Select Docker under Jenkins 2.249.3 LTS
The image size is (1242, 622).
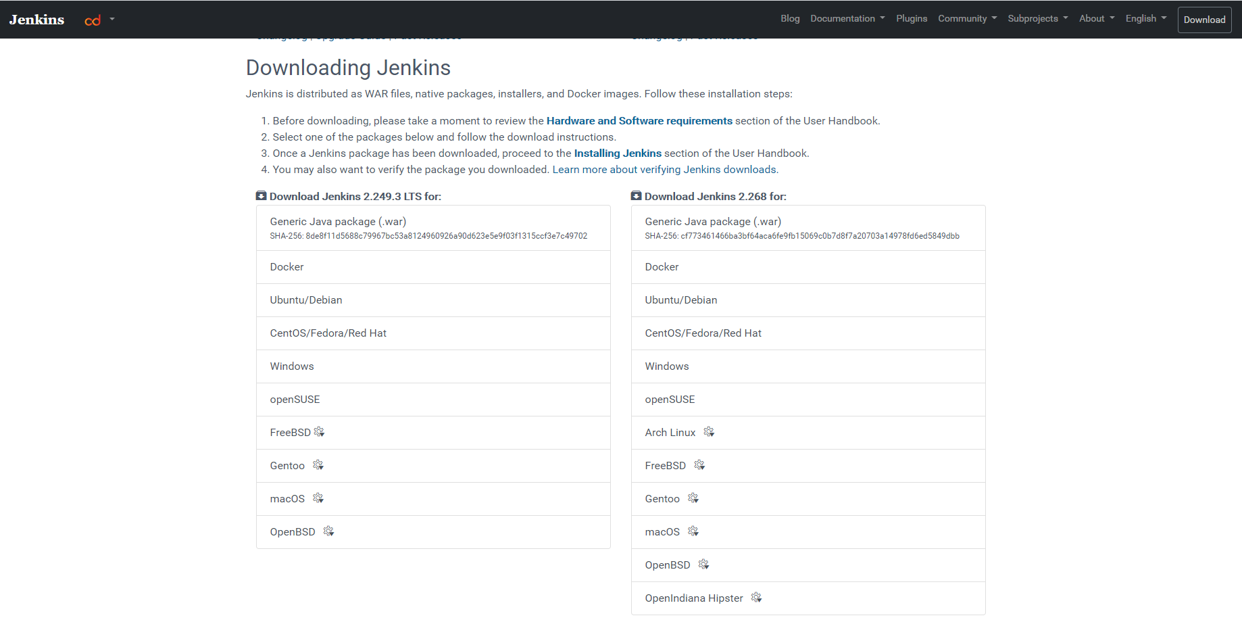433,267
